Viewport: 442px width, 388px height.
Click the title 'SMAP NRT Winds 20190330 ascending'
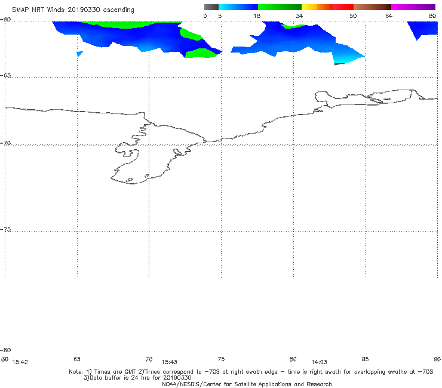(x=73, y=10)
